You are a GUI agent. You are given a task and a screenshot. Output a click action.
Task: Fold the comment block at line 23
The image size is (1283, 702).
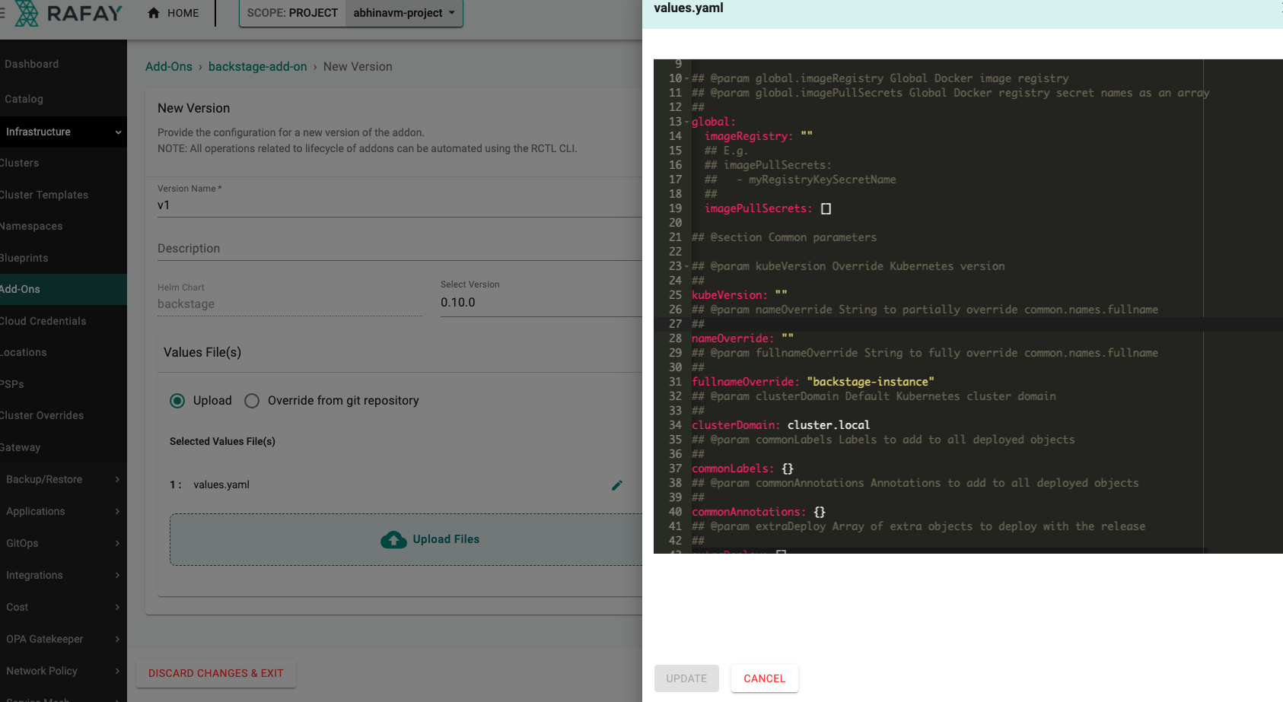(686, 266)
